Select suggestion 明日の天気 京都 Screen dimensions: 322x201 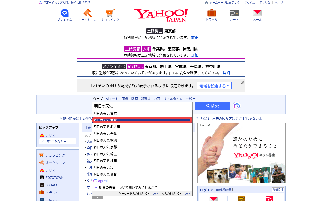pyautogui.click(x=142, y=147)
